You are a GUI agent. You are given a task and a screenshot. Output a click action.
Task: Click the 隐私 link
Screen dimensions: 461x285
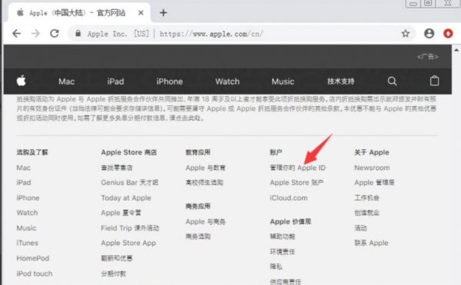[276, 267]
